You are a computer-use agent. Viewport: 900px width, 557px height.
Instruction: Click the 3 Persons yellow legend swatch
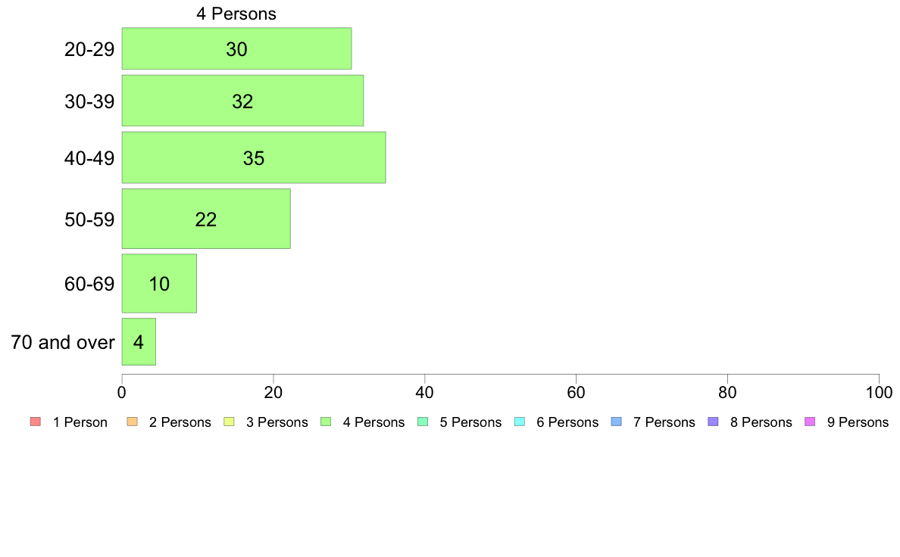point(229,422)
